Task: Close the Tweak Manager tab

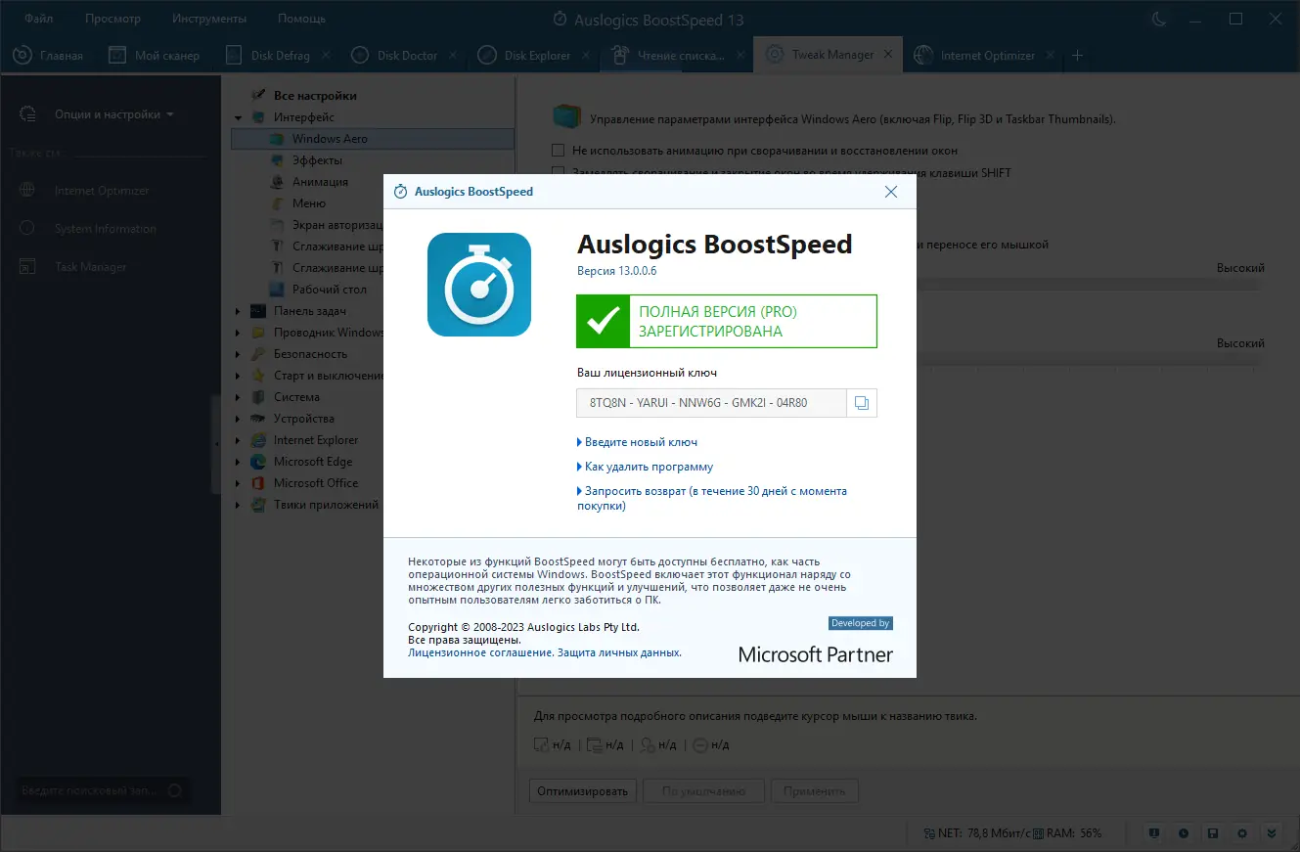Action: [890, 55]
